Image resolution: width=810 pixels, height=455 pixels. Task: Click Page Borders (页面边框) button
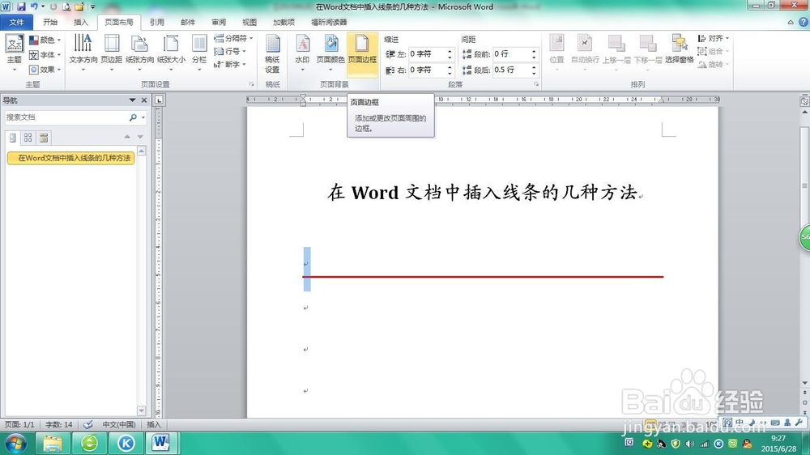[362, 53]
